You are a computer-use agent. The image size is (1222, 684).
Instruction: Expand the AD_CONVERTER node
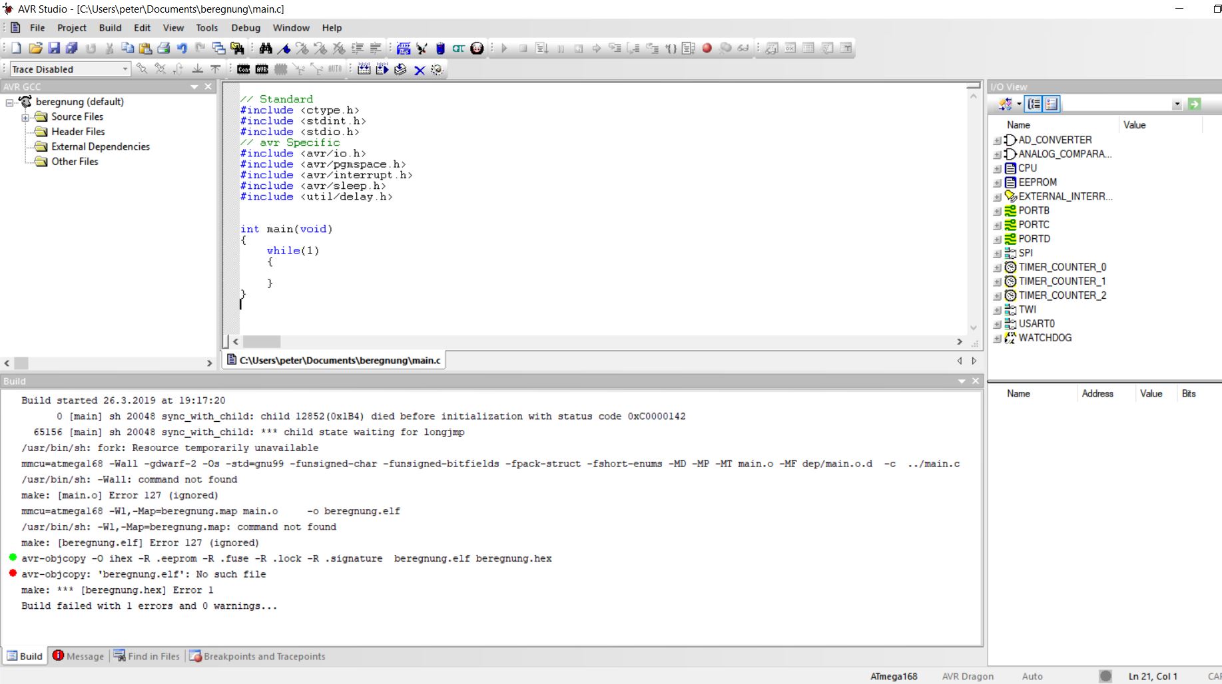[x=997, y=140]
